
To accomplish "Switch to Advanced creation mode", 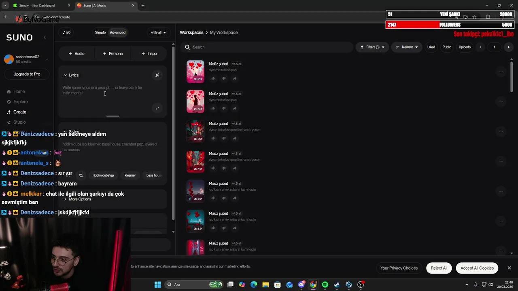I will (118, 32).
